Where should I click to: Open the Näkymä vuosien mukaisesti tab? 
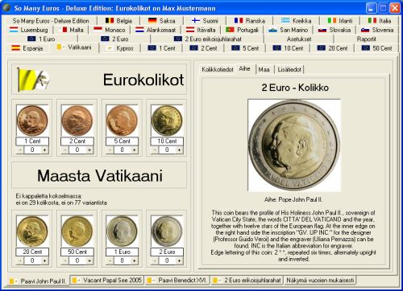[320, 281]
